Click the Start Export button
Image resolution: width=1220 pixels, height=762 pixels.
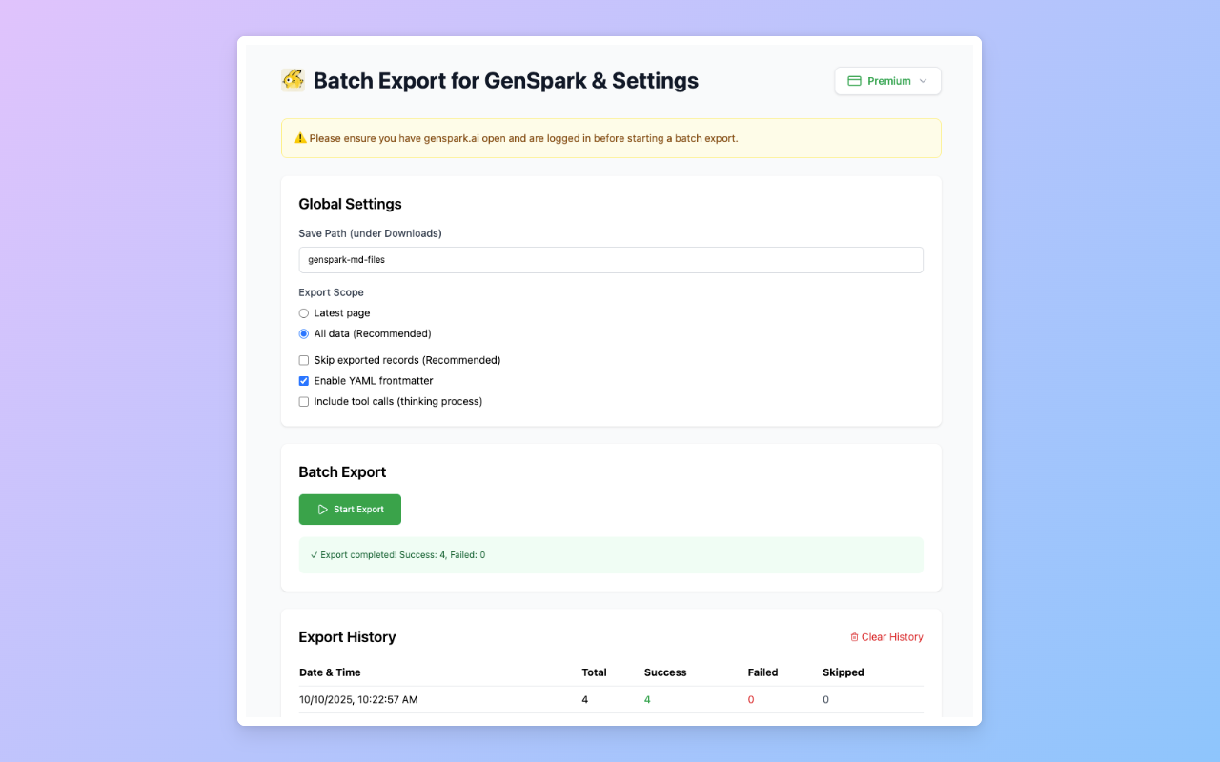pyautogui.click(x=350, y=510)
